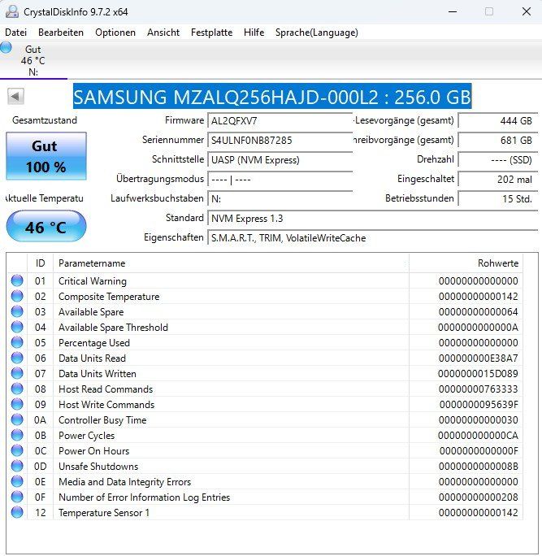542x556 pixels.
Task: Click status orb of Host Write Commands row
Action: (17, 404)
